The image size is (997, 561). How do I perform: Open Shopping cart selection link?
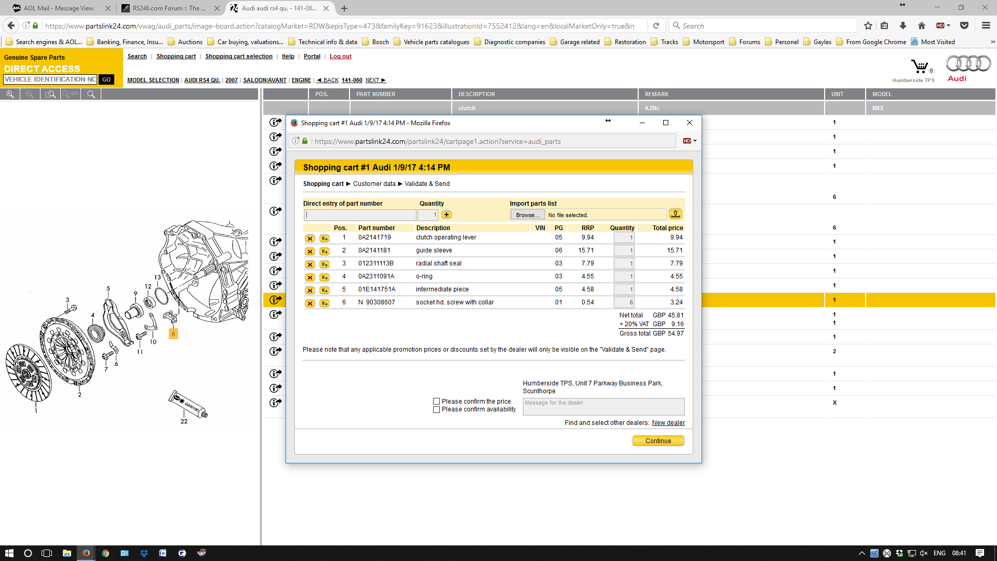point(239,56)
